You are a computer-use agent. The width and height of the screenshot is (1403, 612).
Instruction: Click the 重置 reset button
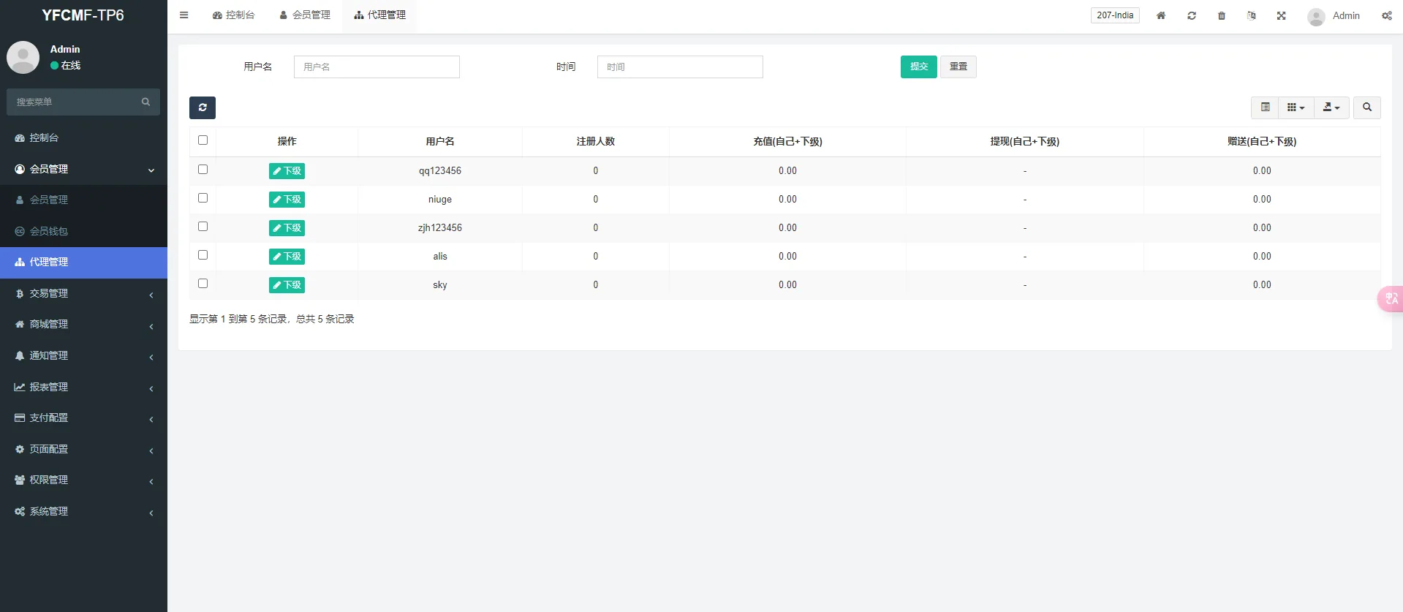pyautogui.click(x=958, y=67)
